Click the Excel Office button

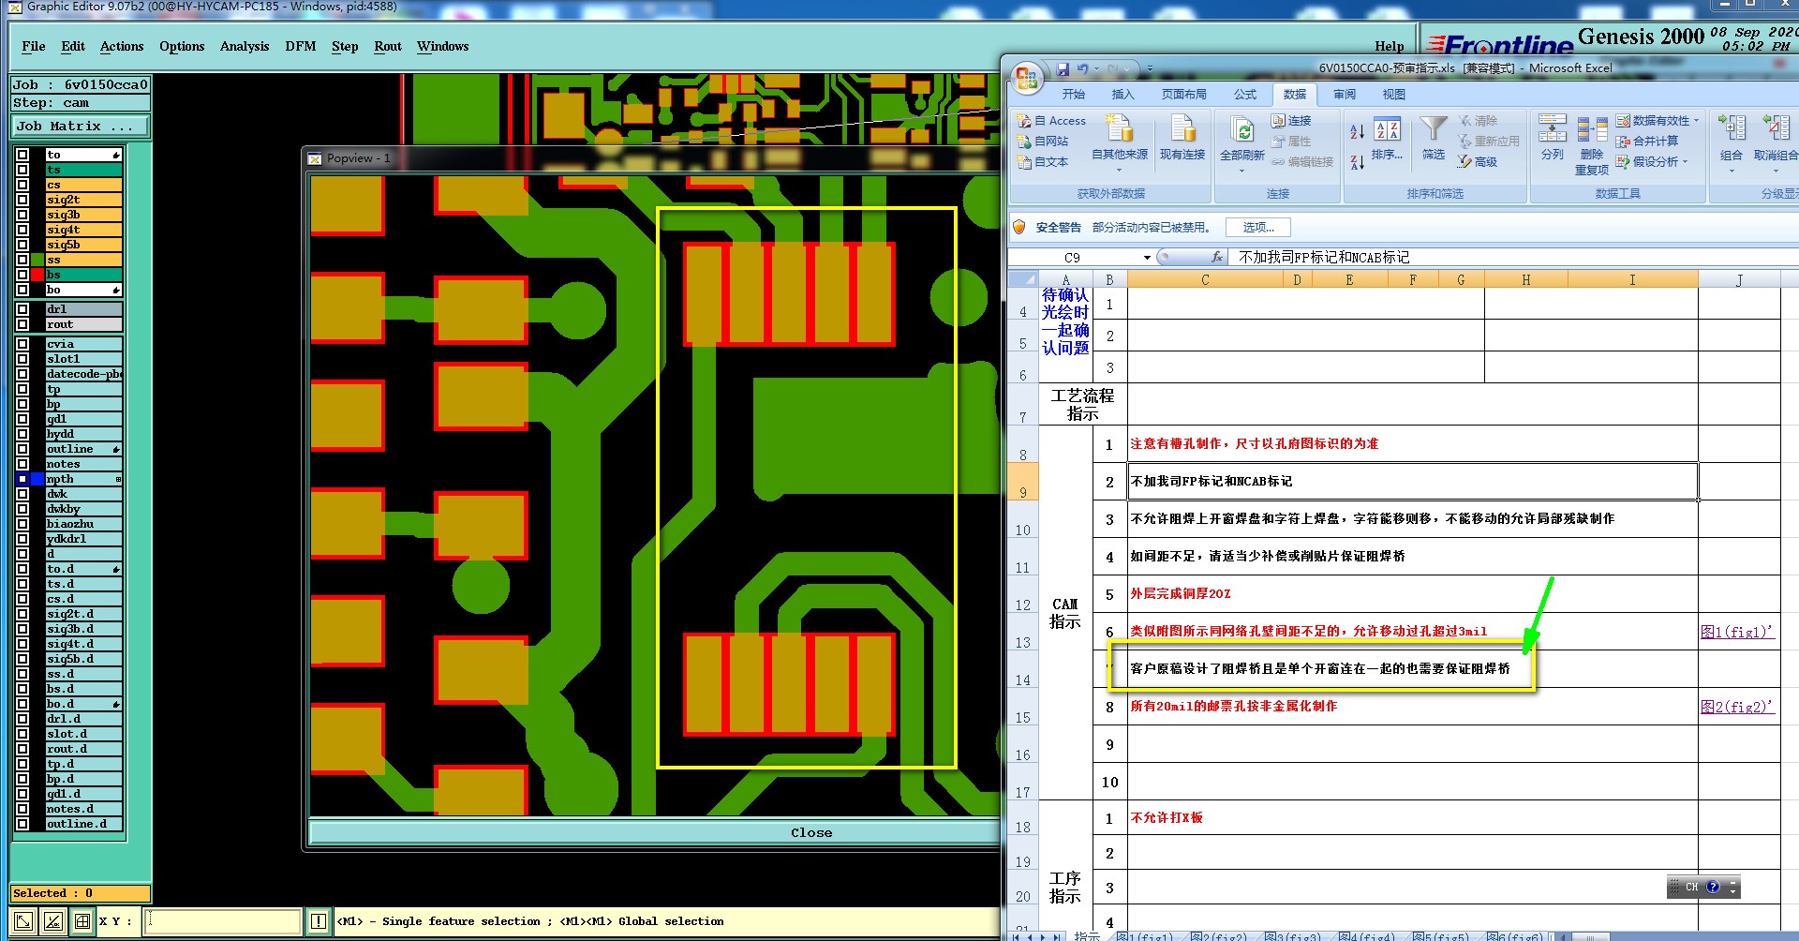(x=1026, y=79)
